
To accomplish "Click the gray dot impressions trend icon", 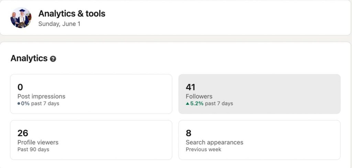I will pyautogui.click(x=19, y=104).
